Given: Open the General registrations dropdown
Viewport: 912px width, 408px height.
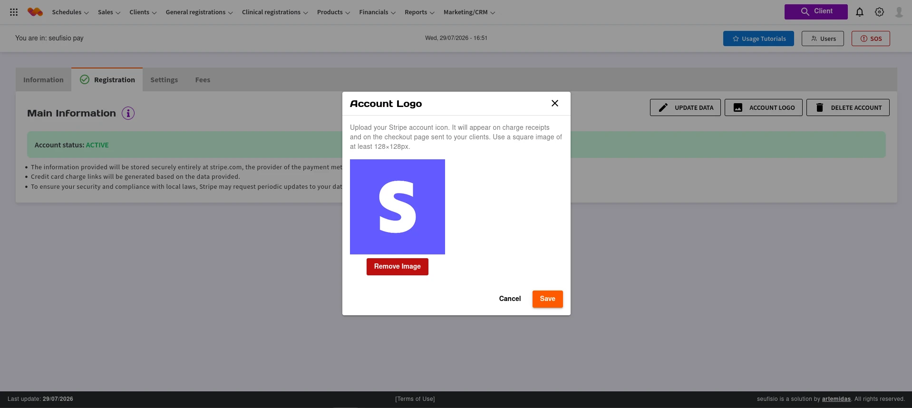Looking at the screenshot, I should pyautogui.click(x=199, y=12).
